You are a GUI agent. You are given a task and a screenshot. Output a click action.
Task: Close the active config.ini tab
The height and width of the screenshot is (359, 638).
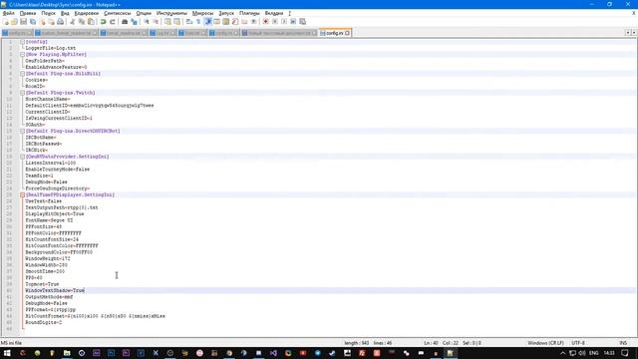(348, 33)
